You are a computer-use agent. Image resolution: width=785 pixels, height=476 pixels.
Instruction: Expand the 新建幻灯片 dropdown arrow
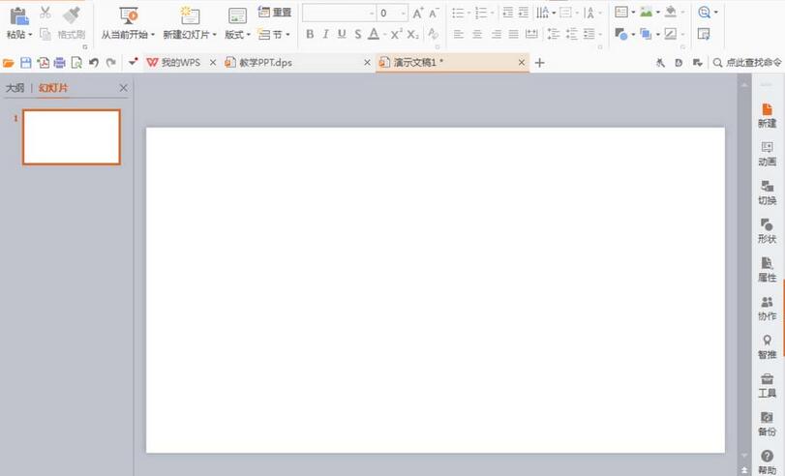[x=214, y=35]
